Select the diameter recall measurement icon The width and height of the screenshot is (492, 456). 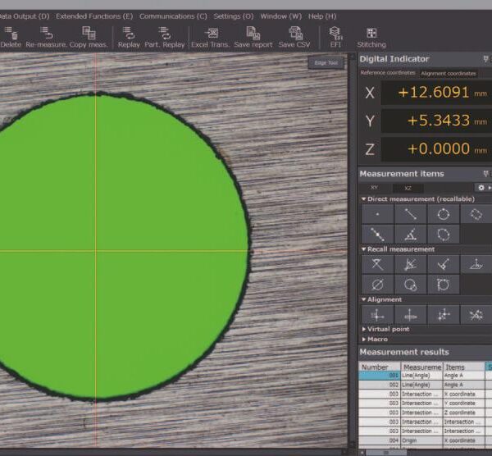coord(377,284)
